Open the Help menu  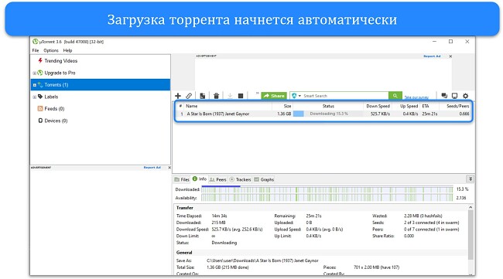tap(67, 50)
